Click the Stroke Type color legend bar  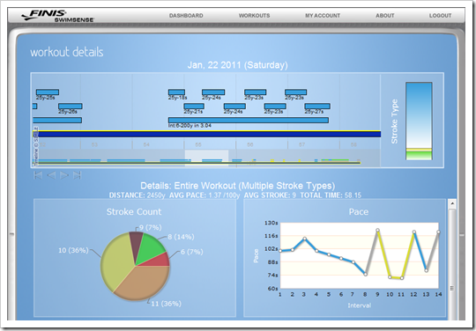click(x=419, y=121)
